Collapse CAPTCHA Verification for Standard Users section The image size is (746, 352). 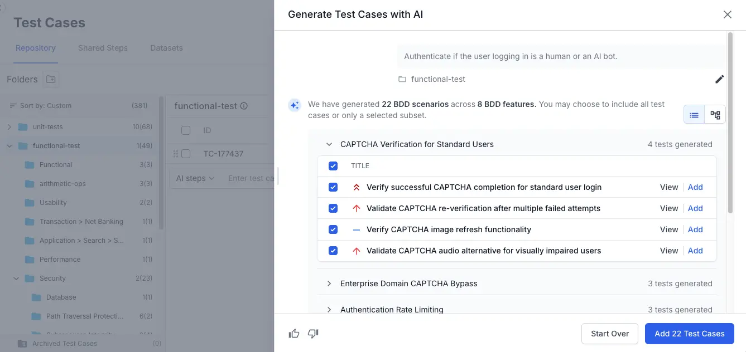[329, 144]
